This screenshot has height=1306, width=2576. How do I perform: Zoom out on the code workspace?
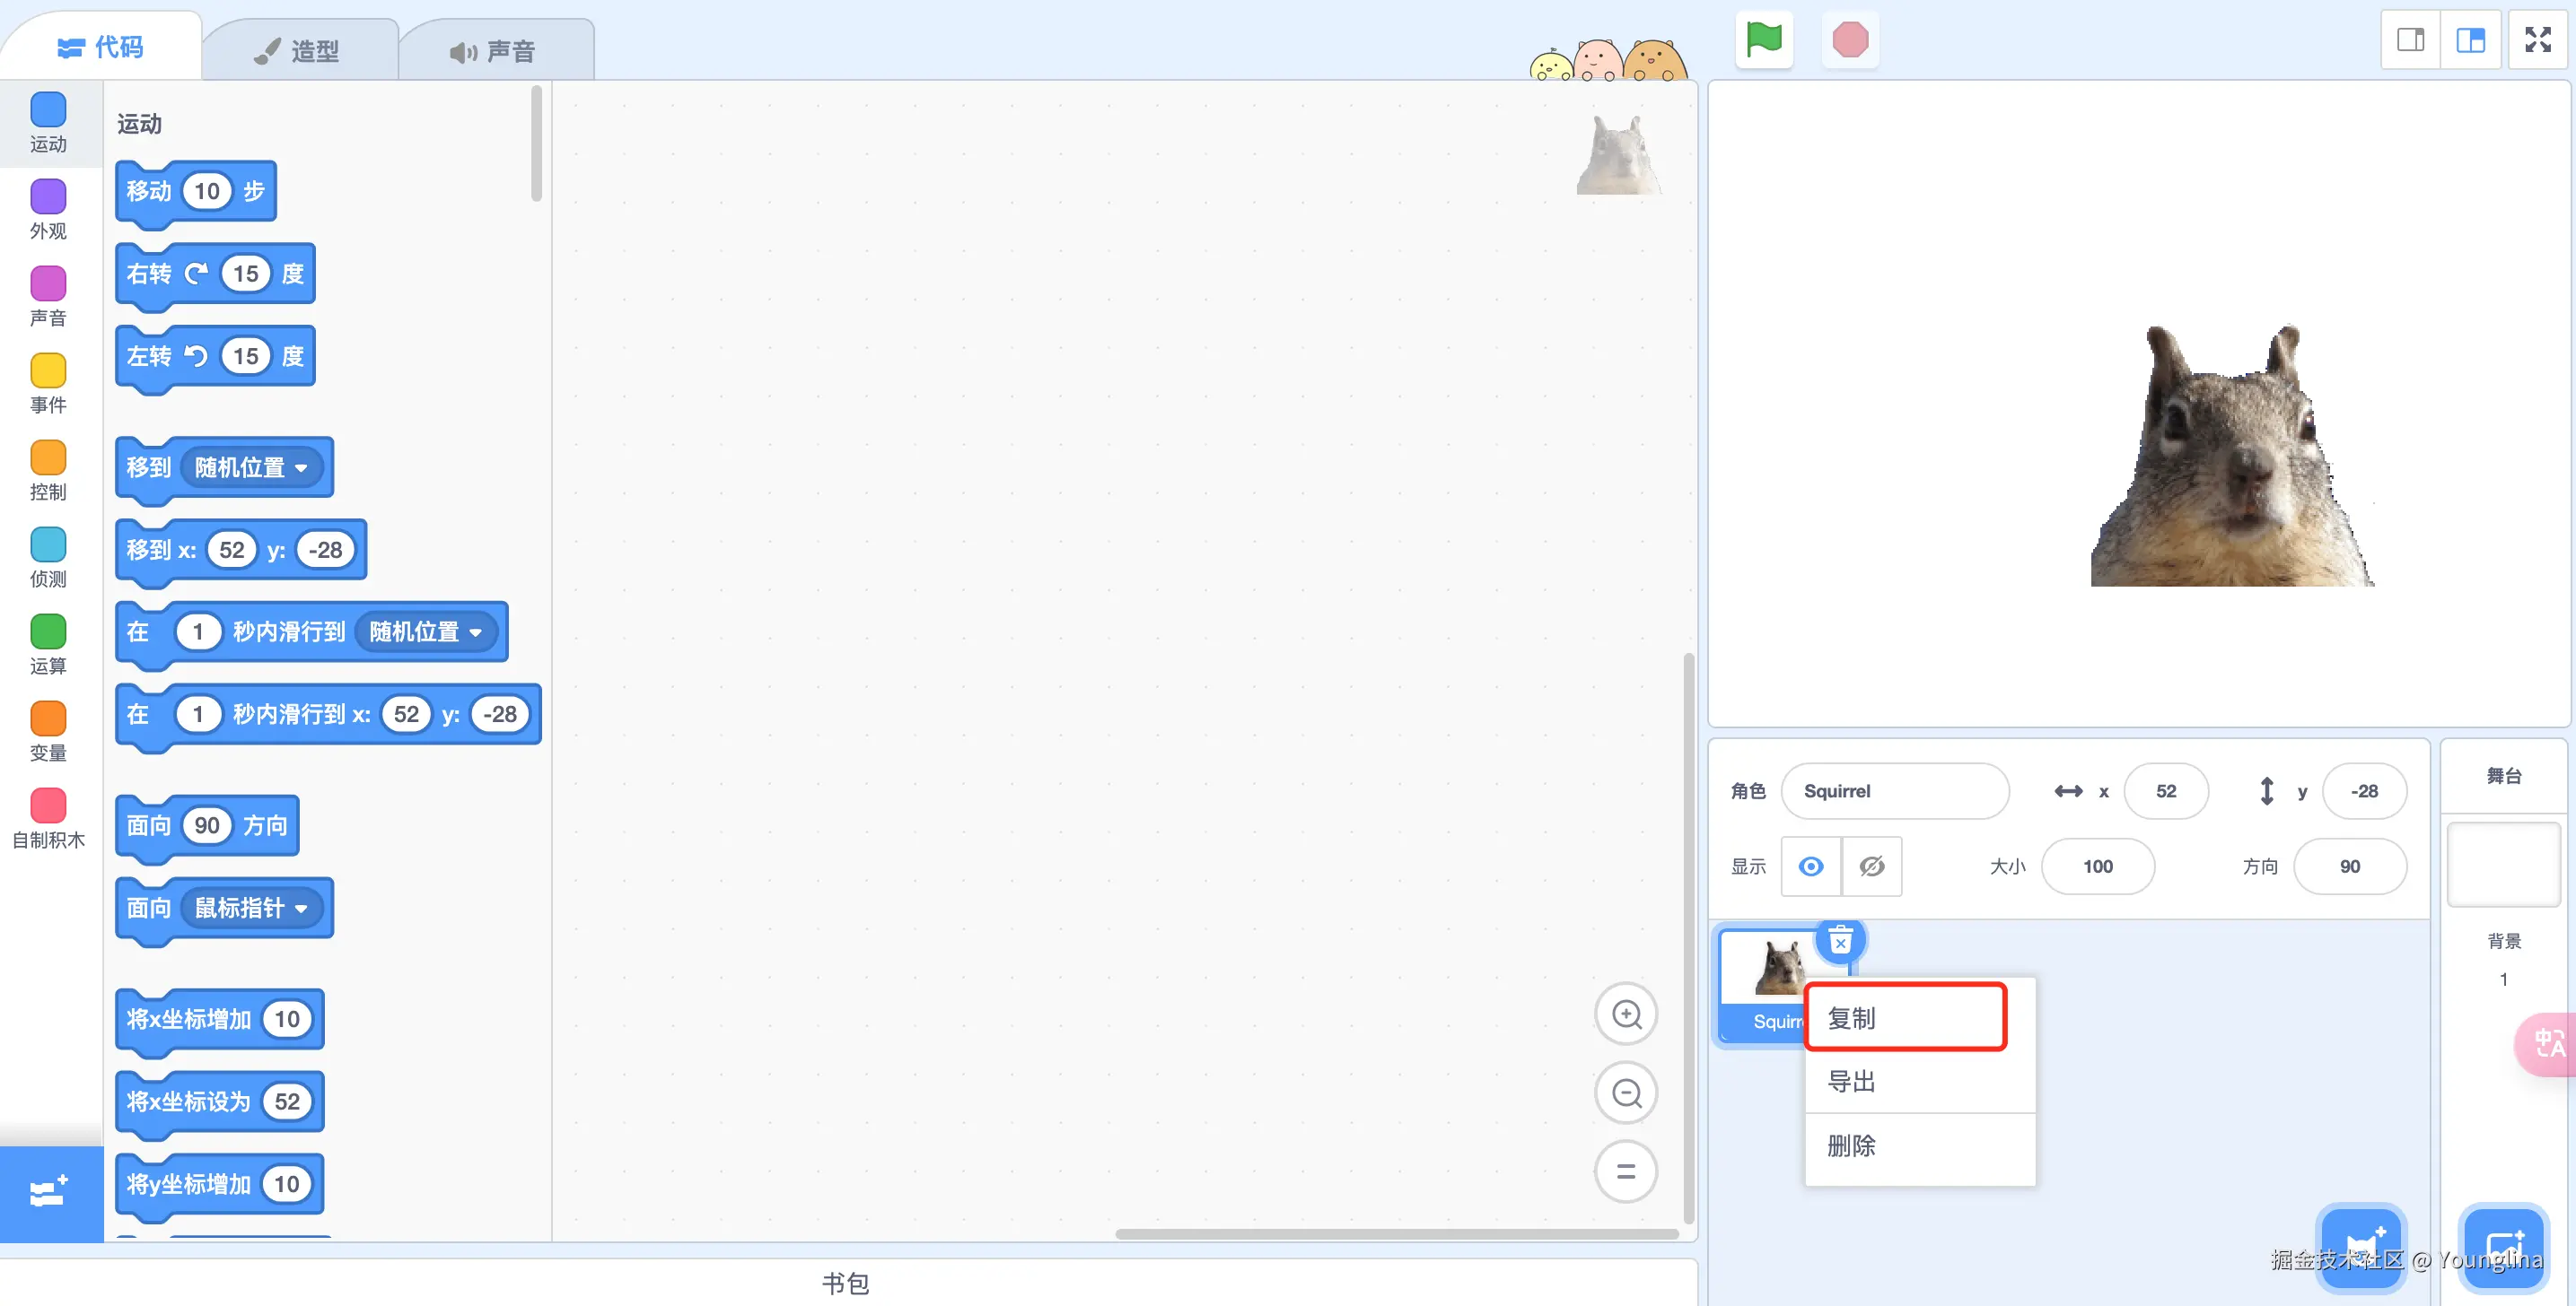tap(1626, 1093)
